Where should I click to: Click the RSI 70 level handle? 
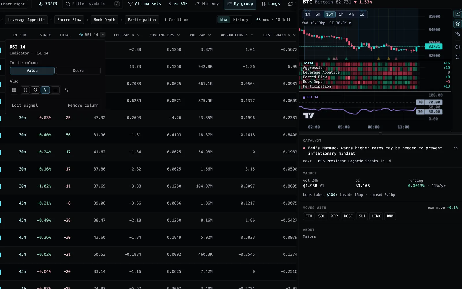[420, 102]
